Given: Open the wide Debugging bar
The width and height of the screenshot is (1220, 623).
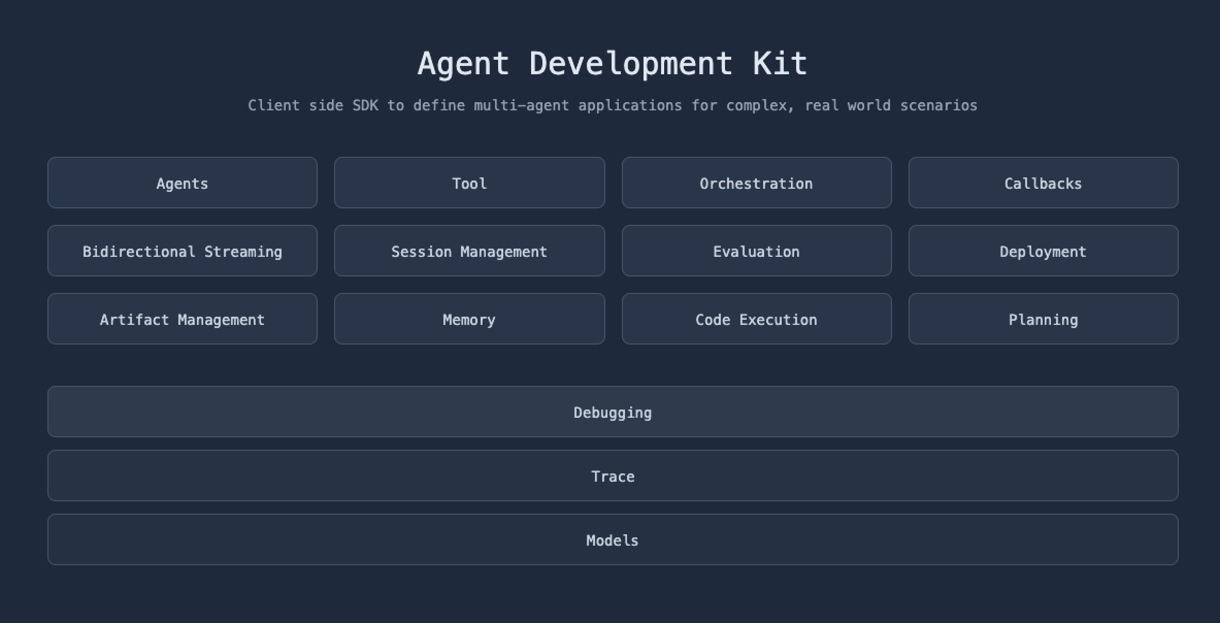Looking at the screenshot, I should [613, 412].
